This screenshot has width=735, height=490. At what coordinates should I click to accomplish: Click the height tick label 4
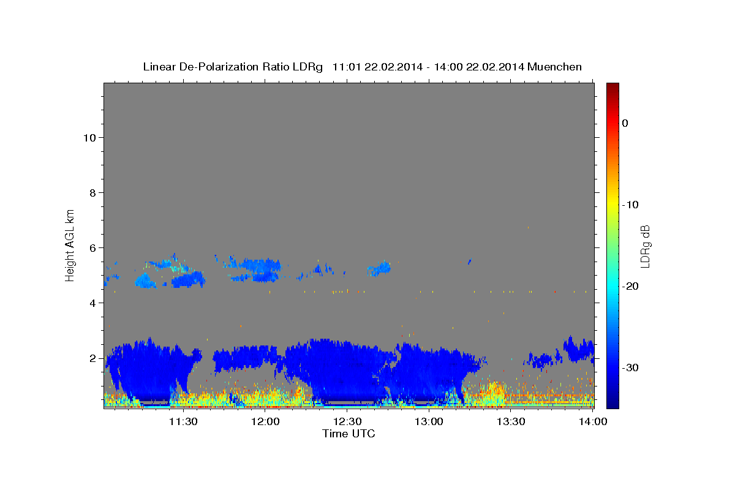[x=92, y=303]
